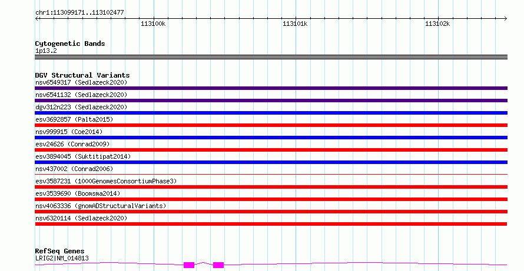Click the LRIG2|NM_014813 gene label
The width and height of the screenshot is (524, 271).
coord(62,258)
